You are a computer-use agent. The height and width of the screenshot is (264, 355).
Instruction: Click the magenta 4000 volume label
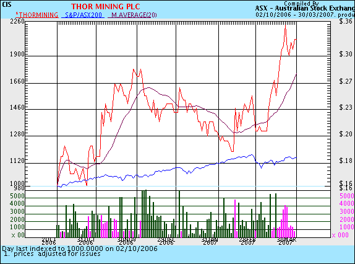[x=347, y=204]
